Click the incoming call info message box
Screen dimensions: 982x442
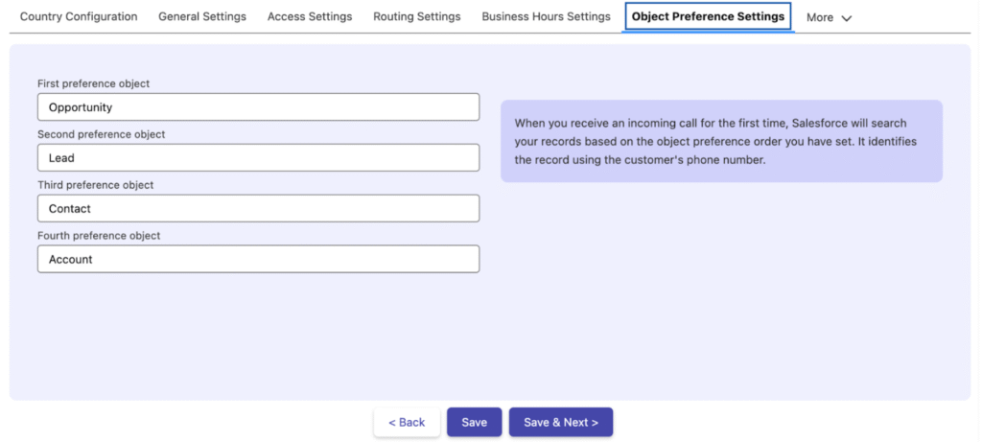click(721, 141)
